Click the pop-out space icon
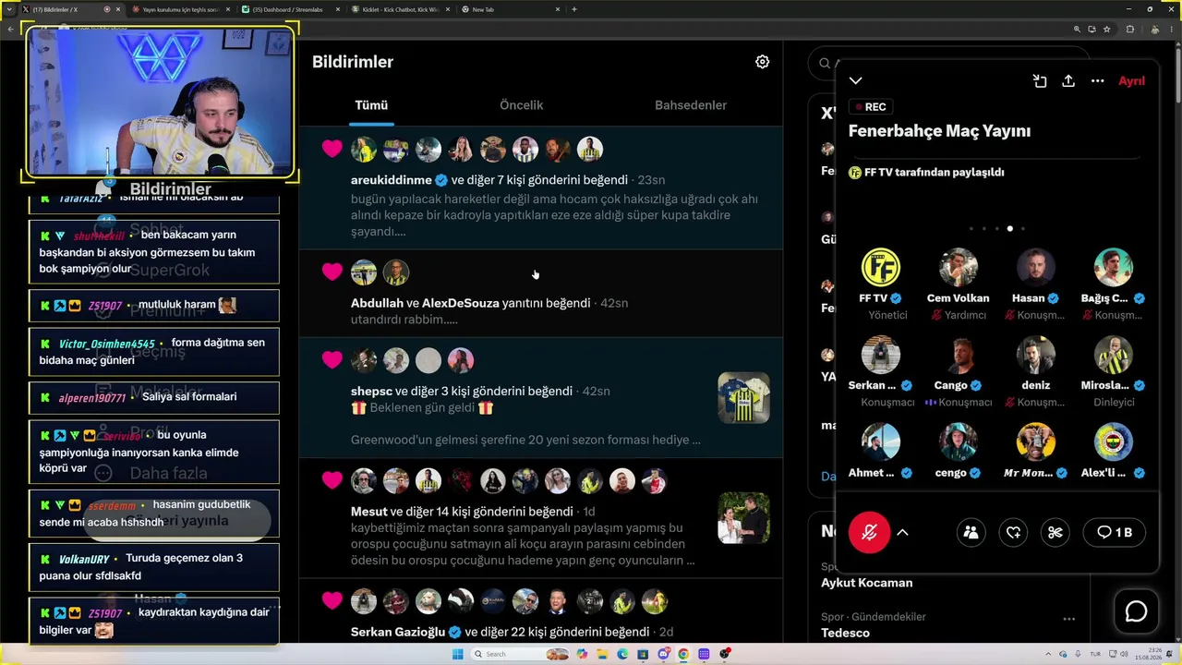Viewport: 1182px width, 665px height. pos(1040,81)
